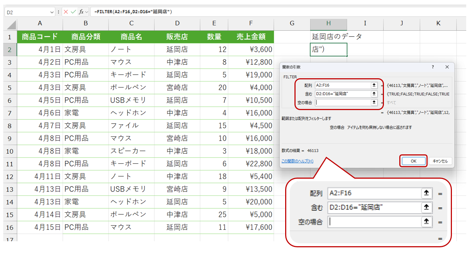The height and width of the screenshot is (253, 468).
Task: Select column F header
Action: click(x=251, y=24)
